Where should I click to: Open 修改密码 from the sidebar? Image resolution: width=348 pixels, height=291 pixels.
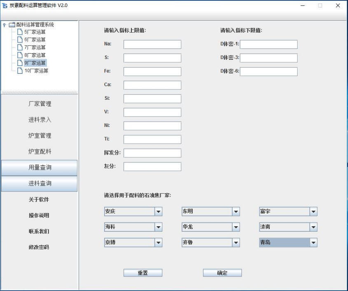tap(40, 247)
